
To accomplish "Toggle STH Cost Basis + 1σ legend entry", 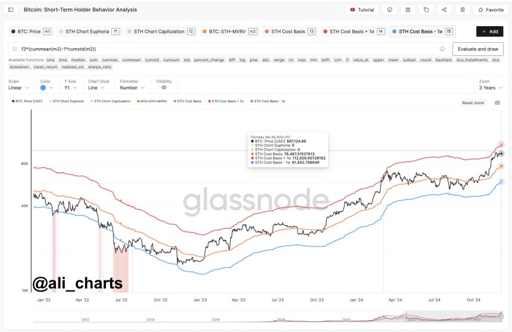I will 226,102.
